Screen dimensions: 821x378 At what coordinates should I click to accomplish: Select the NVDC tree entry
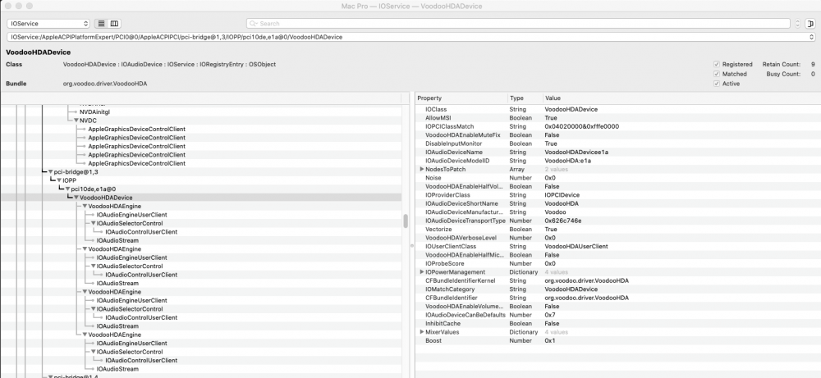coord(88,121)
